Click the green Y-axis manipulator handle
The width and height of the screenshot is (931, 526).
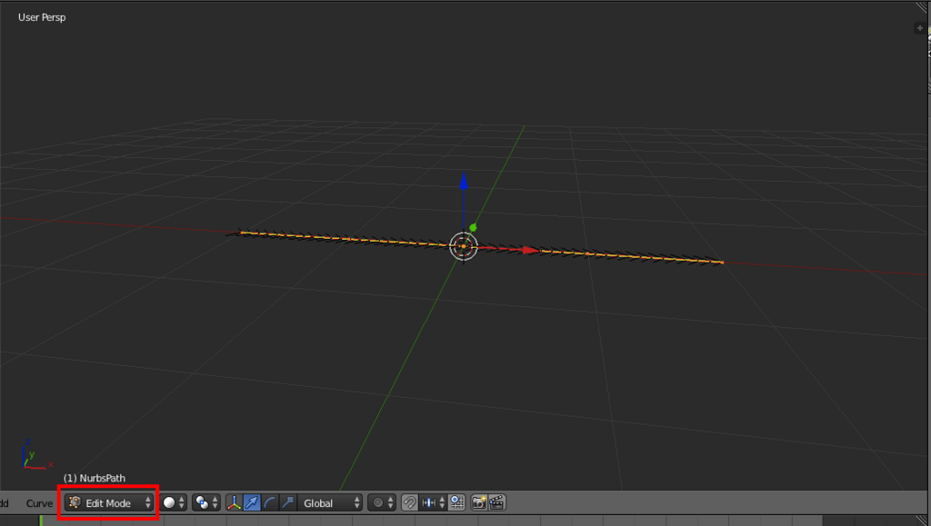[x=473, y=227]
